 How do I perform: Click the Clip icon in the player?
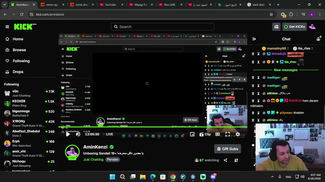point(205,134)
